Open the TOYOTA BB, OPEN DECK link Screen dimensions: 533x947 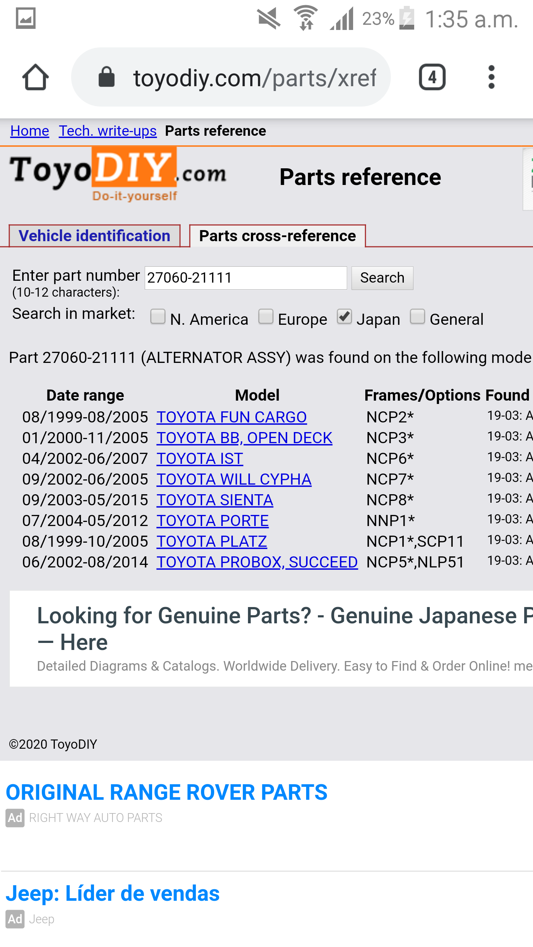pos(244,438)
